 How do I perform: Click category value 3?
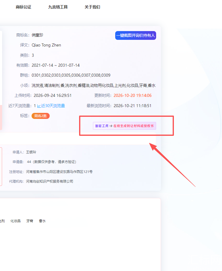[33, 55]
